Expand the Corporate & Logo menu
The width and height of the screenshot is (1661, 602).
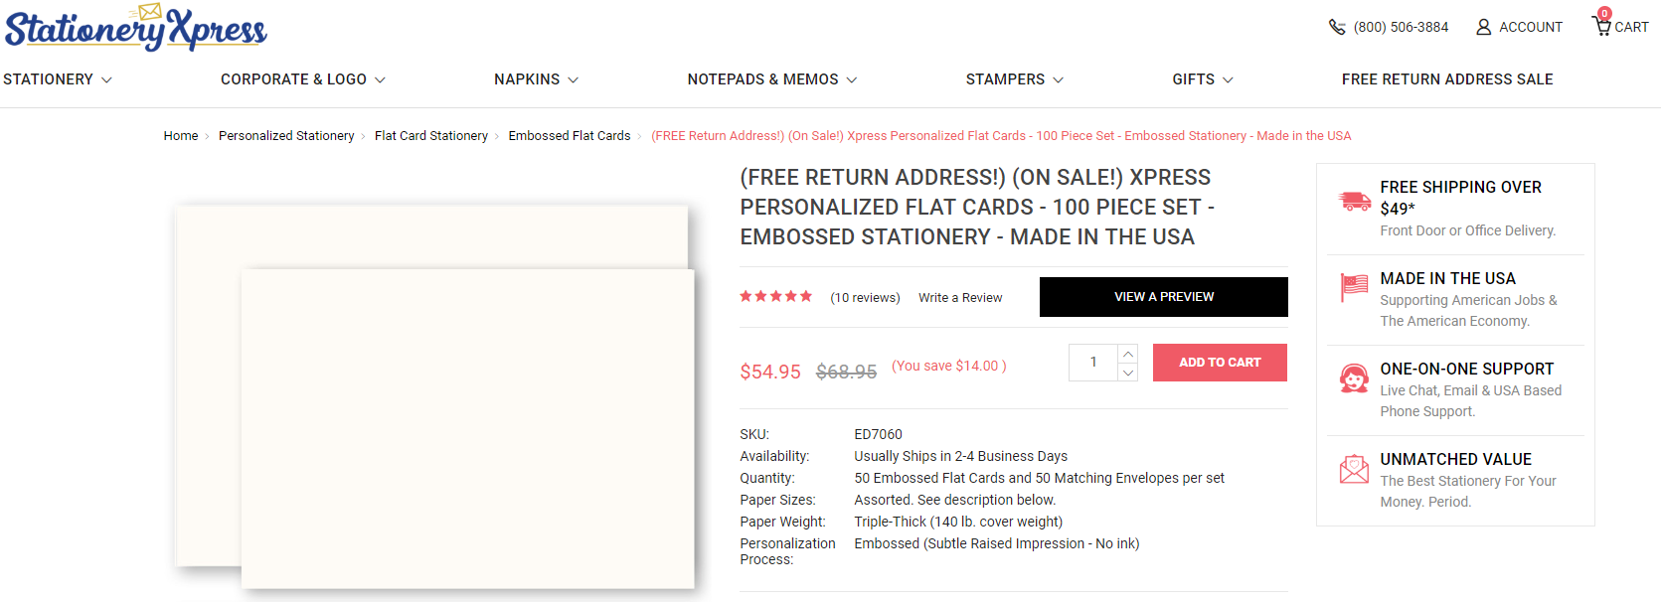pos(303,79)
